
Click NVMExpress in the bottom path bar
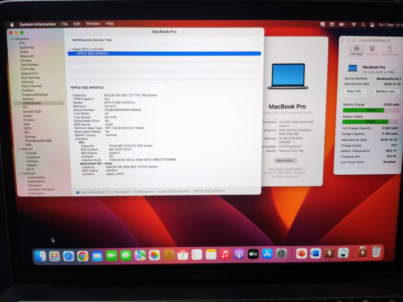143,192
